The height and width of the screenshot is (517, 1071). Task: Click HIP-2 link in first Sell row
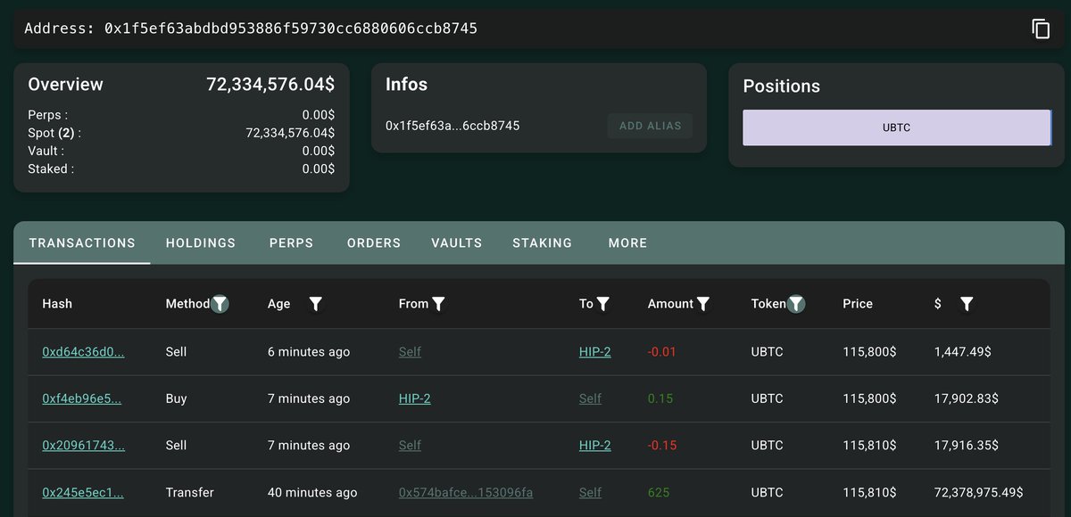tap(594, 352)
